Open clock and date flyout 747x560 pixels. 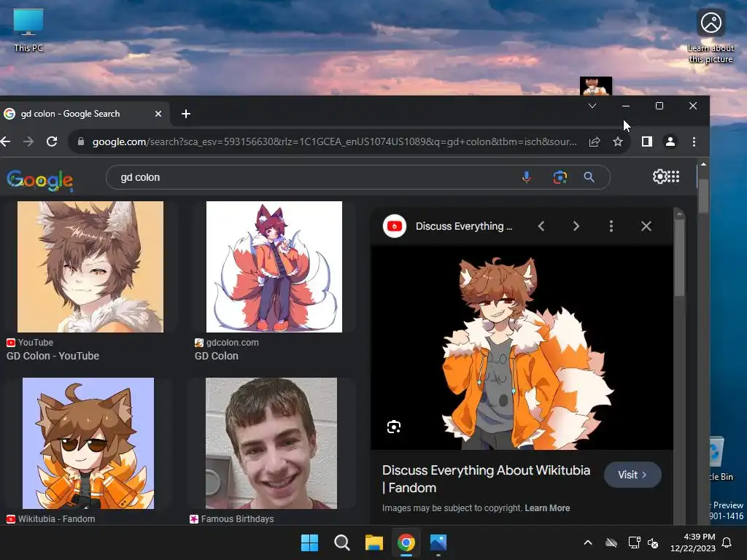coord(693,542)
